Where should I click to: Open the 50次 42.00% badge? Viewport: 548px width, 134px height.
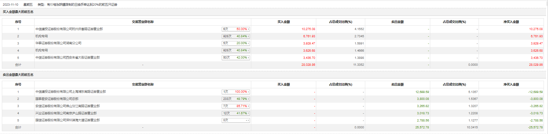(x=236, y=58)
